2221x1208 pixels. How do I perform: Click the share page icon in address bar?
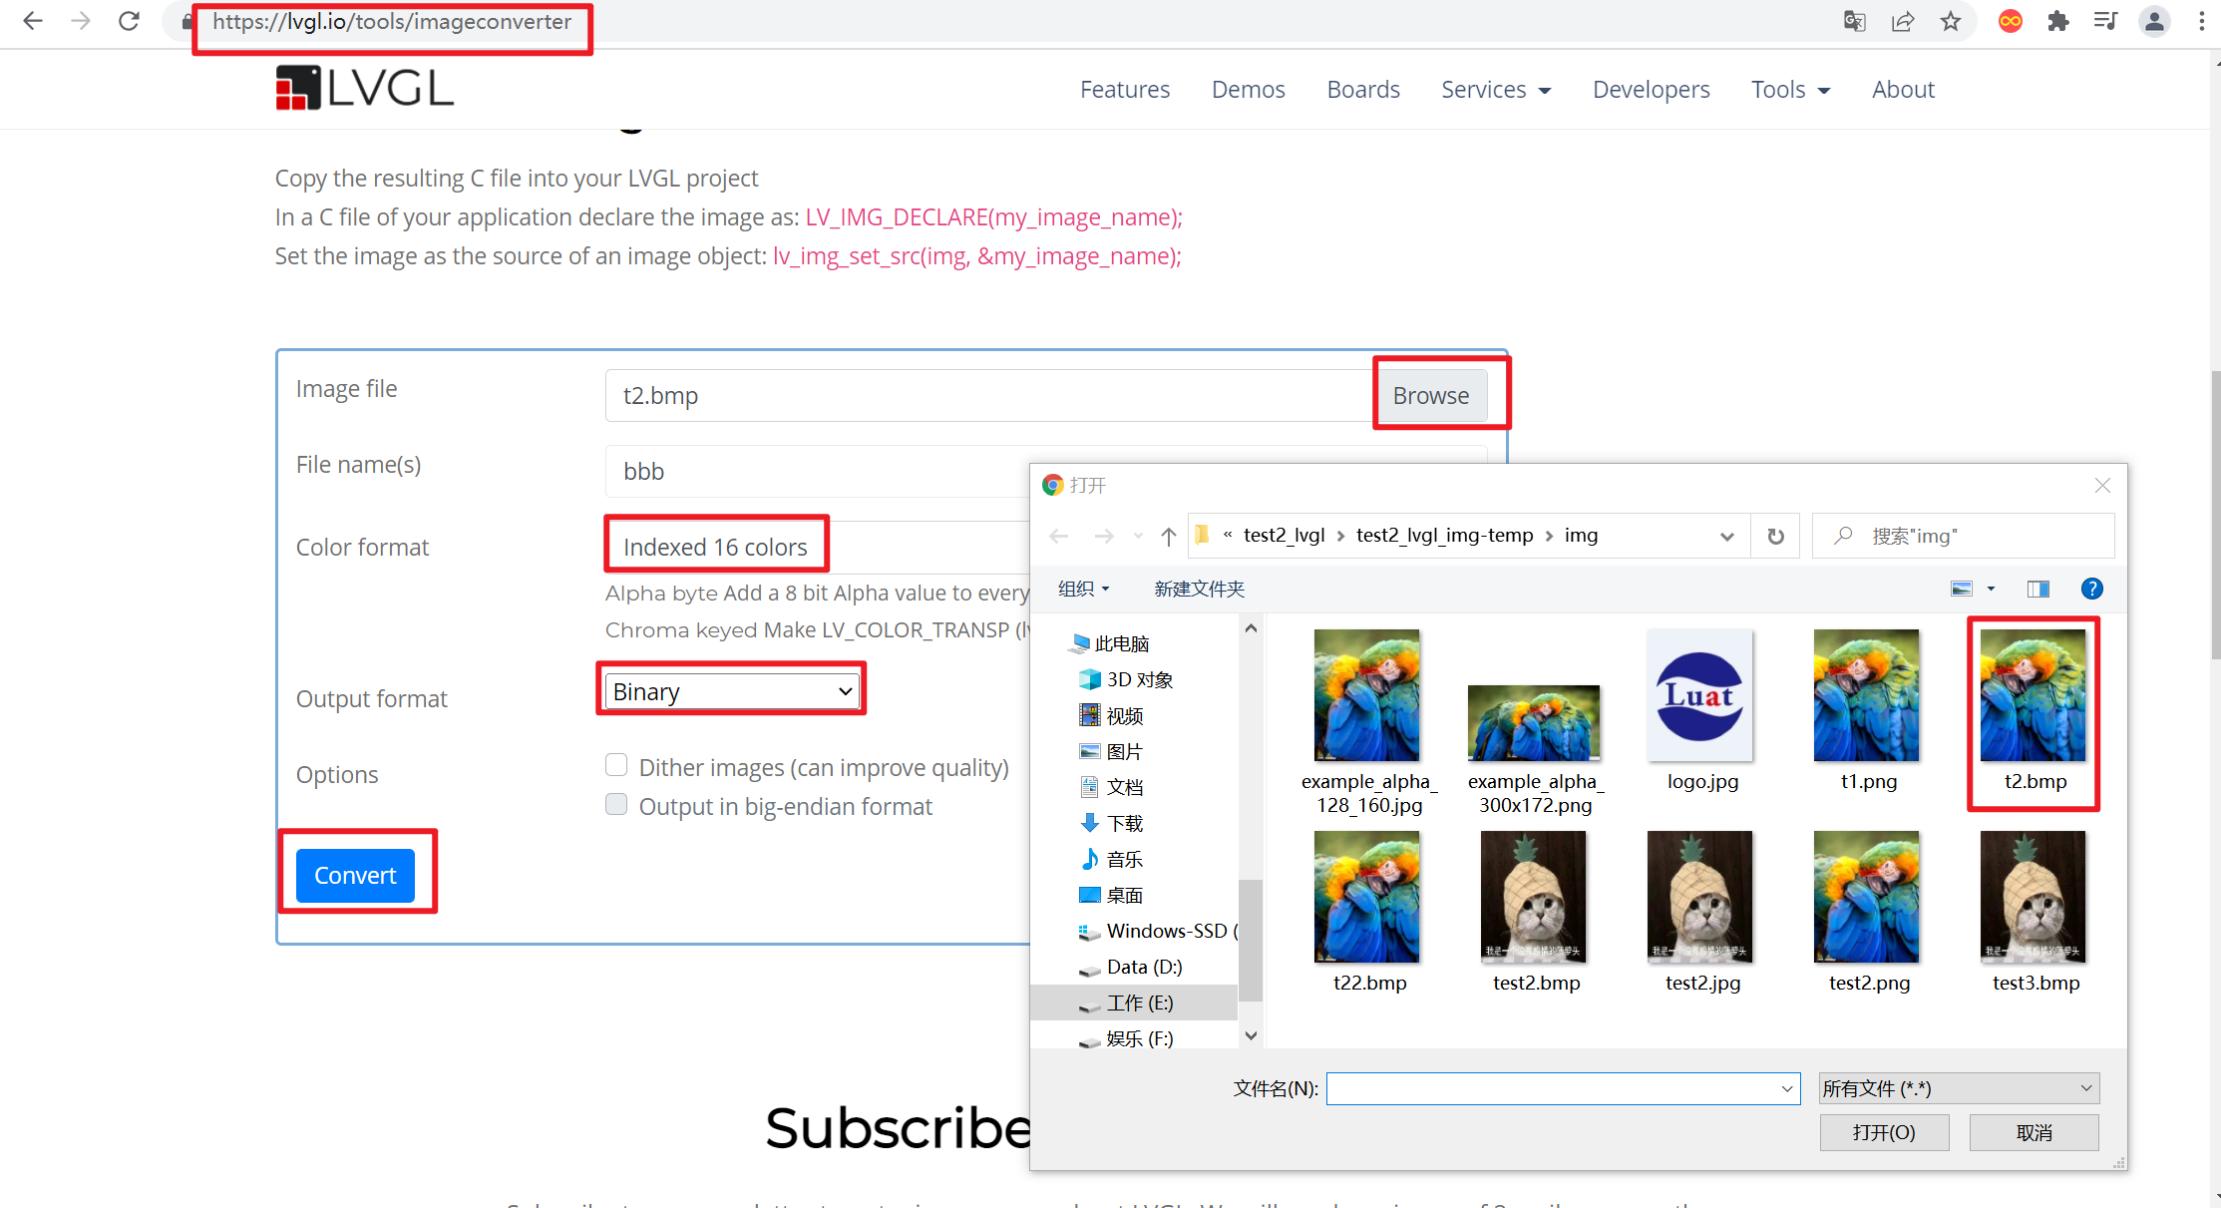[1903, 21]
